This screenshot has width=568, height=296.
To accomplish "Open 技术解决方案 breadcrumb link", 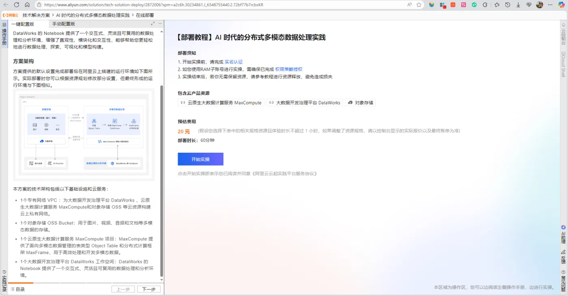I will tap(37, 15).
